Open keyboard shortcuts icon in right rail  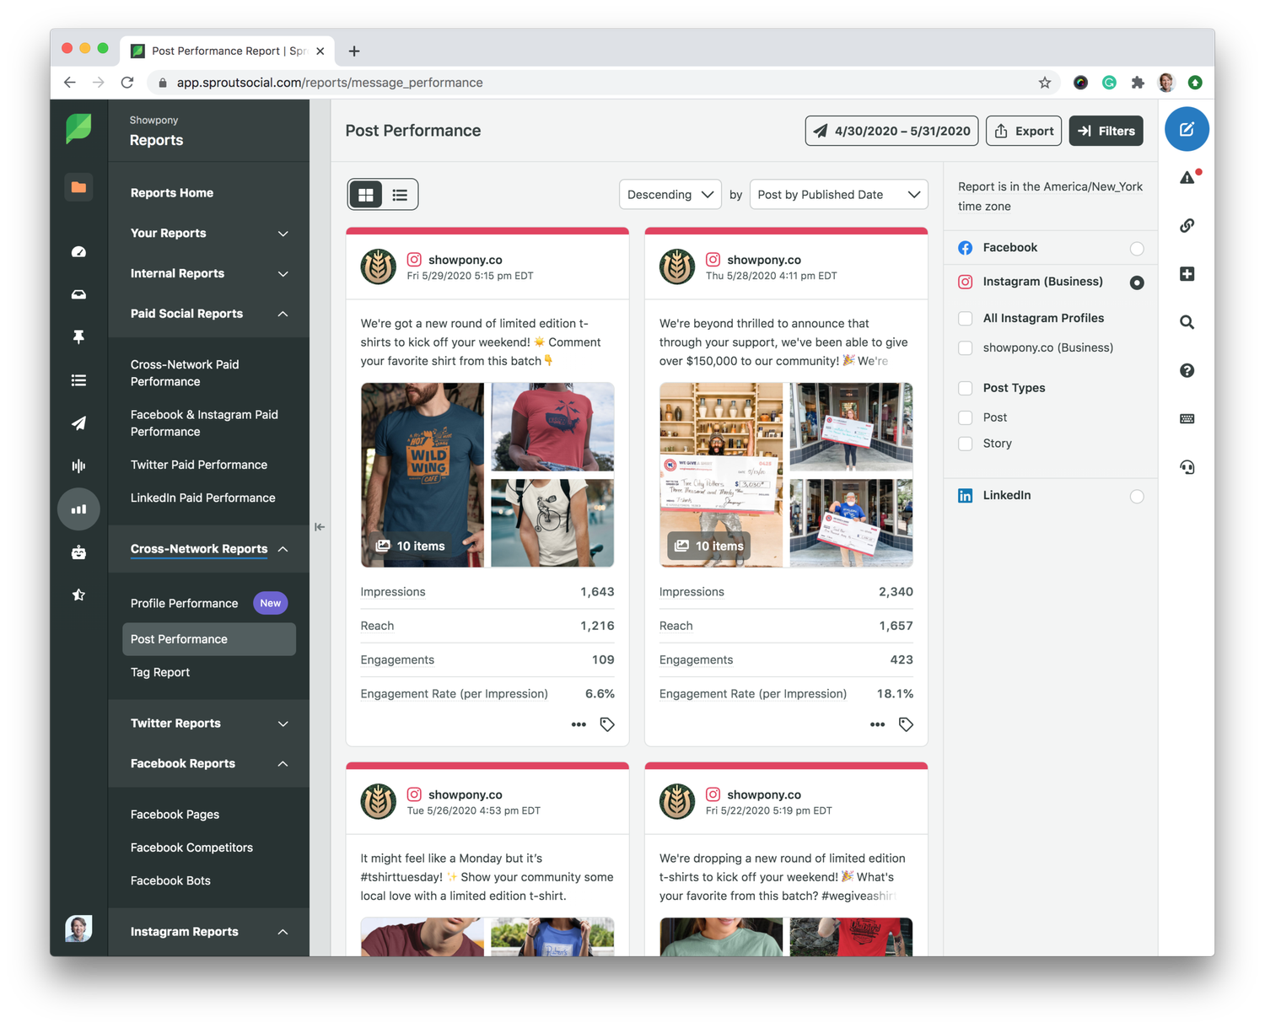tap(1187, 418)
